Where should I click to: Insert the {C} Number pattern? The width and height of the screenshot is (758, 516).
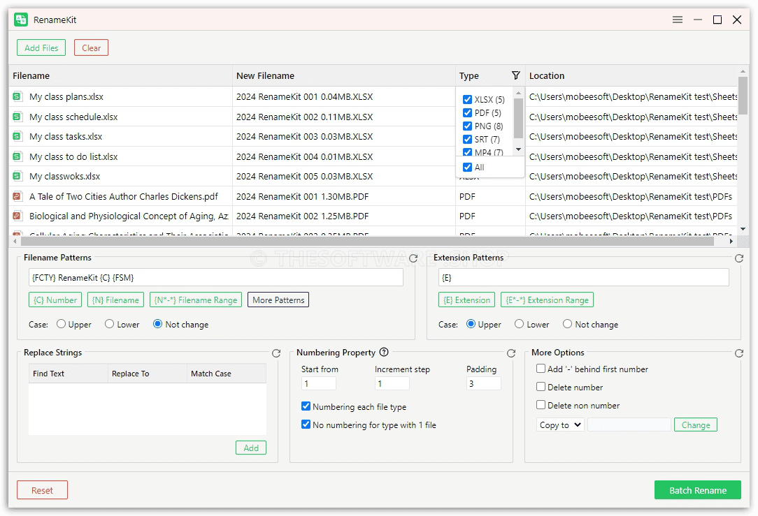click(55, 300)
